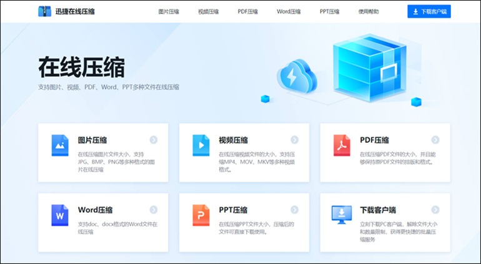Viewport: 481px width, 264px height.
Task: Click the subtitle 支持图片、视频、PDF、Word、PPT多种文件在线压缩
Action: tap(109, 87)
